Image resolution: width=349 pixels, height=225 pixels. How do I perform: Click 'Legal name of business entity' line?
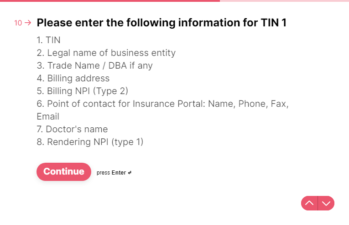click(106, 53)
